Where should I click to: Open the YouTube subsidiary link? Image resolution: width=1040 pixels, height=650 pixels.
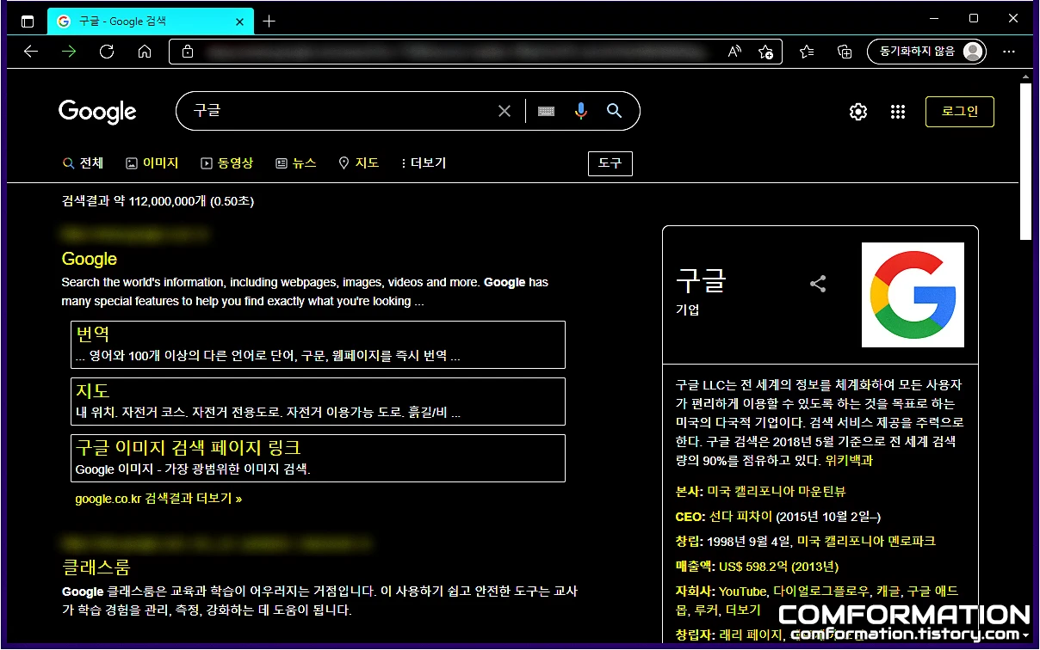pos(742,591)
